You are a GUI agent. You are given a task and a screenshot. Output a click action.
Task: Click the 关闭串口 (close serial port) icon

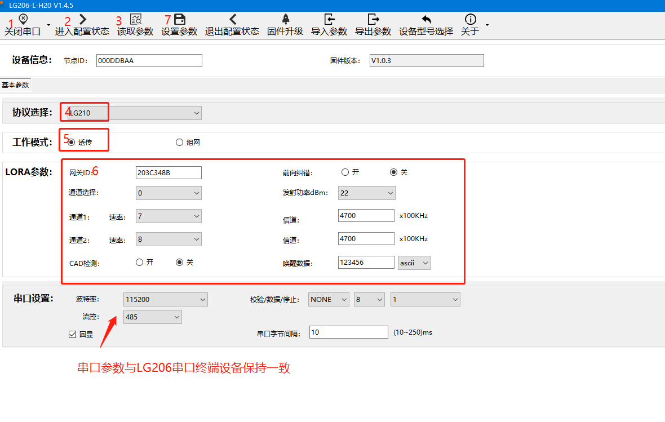pos(23,20)
